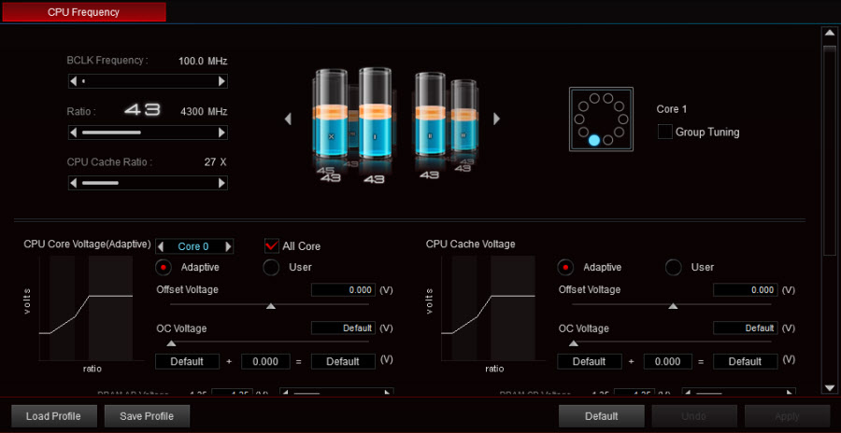This screenshot has width=841, height=433.
Task: Select Adaptive mode for CPU Core Voltage
Action: click(x=164, y=267)
